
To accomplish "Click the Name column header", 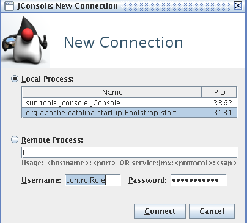I will click(112, 93).
